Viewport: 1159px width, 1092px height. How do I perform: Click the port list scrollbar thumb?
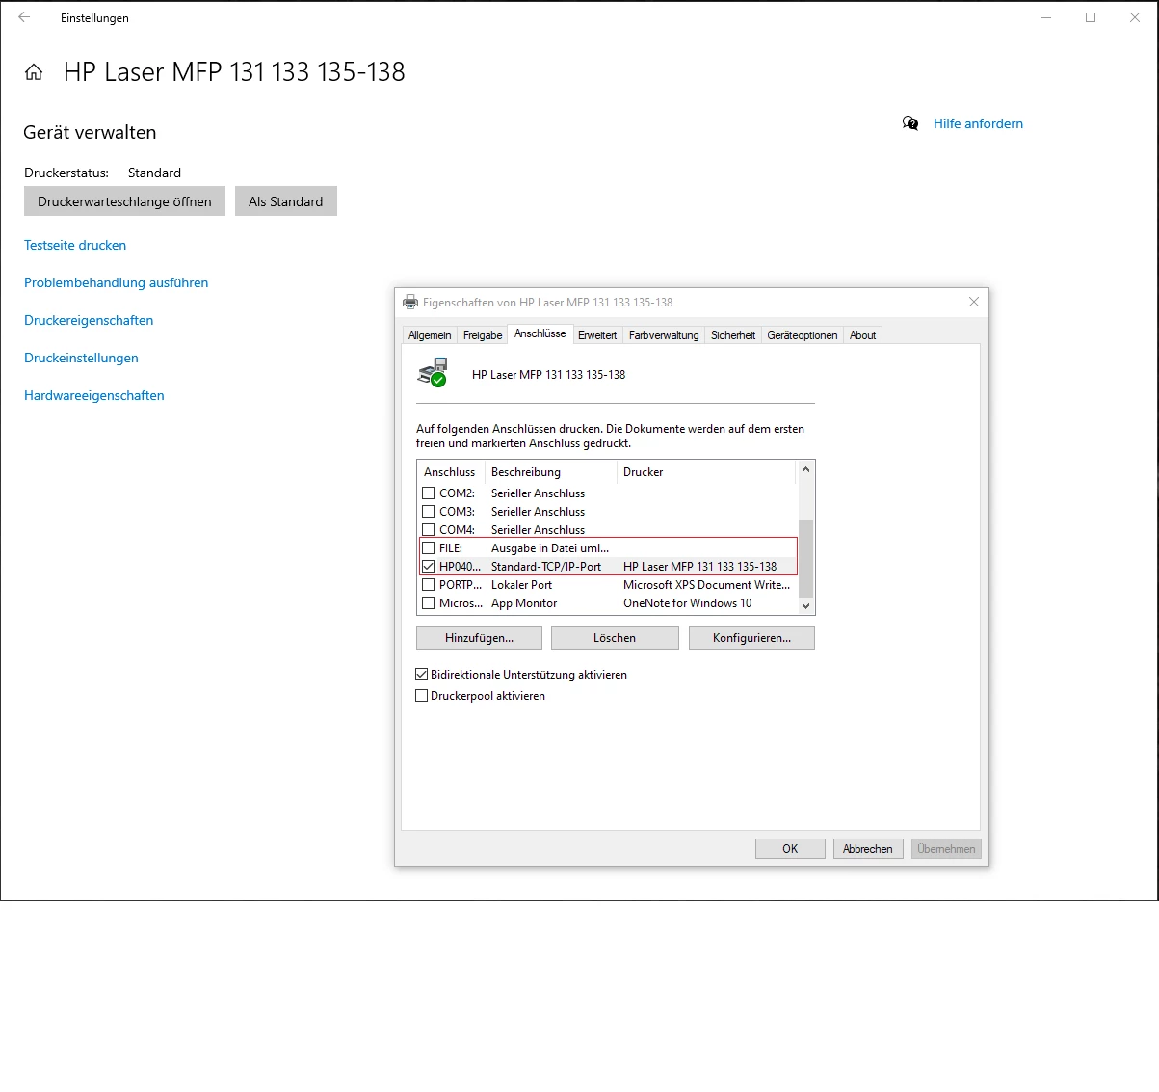click(806, 559)
